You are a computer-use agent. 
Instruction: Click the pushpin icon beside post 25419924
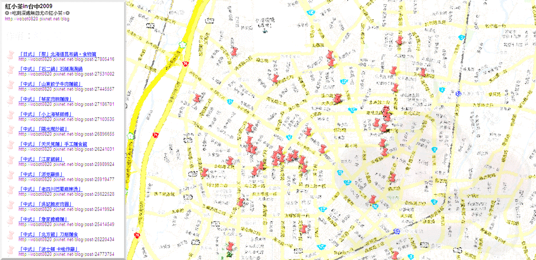[11, 205]
